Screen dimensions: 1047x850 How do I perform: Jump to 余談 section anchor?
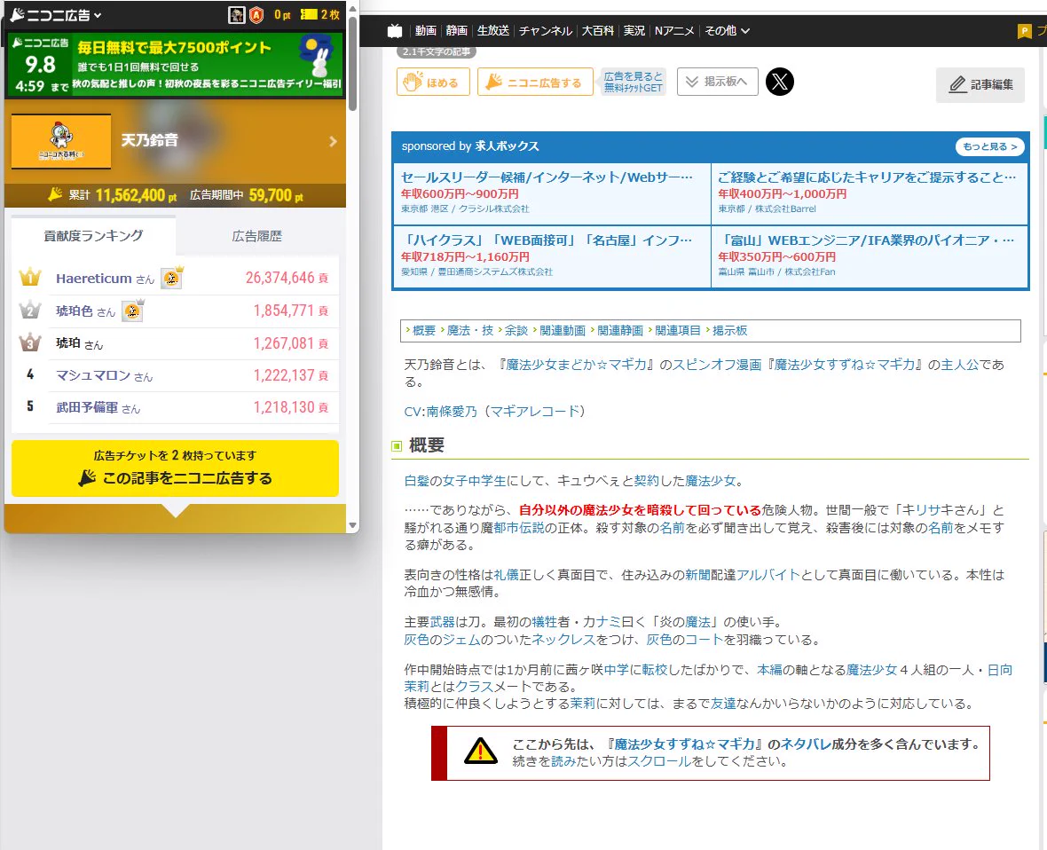click(x=516, y=331)
